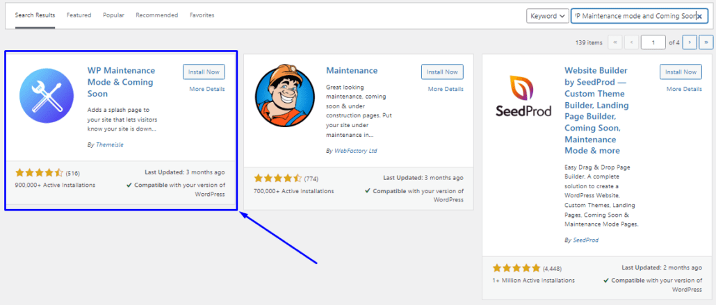Click the WP Maintenance Mode star rating
This screenshot has width=716, height=305.
(39, 172)
